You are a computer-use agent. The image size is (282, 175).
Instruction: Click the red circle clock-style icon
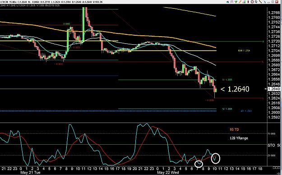(252, 2)
